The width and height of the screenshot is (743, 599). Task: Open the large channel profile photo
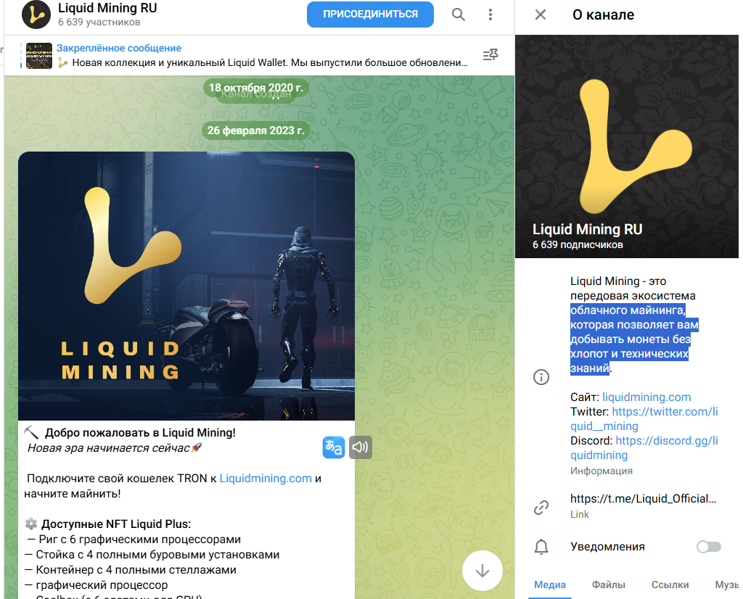(x=626, y=146)
